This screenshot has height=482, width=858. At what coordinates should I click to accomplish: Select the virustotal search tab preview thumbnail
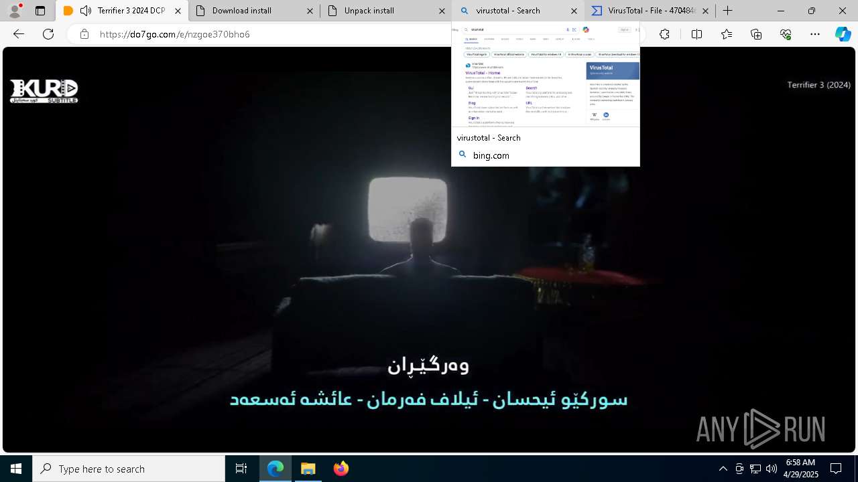pyautogui.click(x=546, y=75)
